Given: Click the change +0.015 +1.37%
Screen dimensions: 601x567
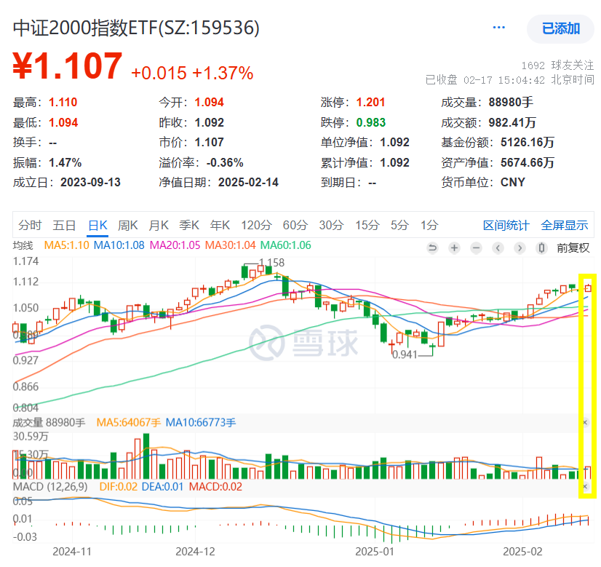Looking at the screenshot, I should tap(192, 73).
